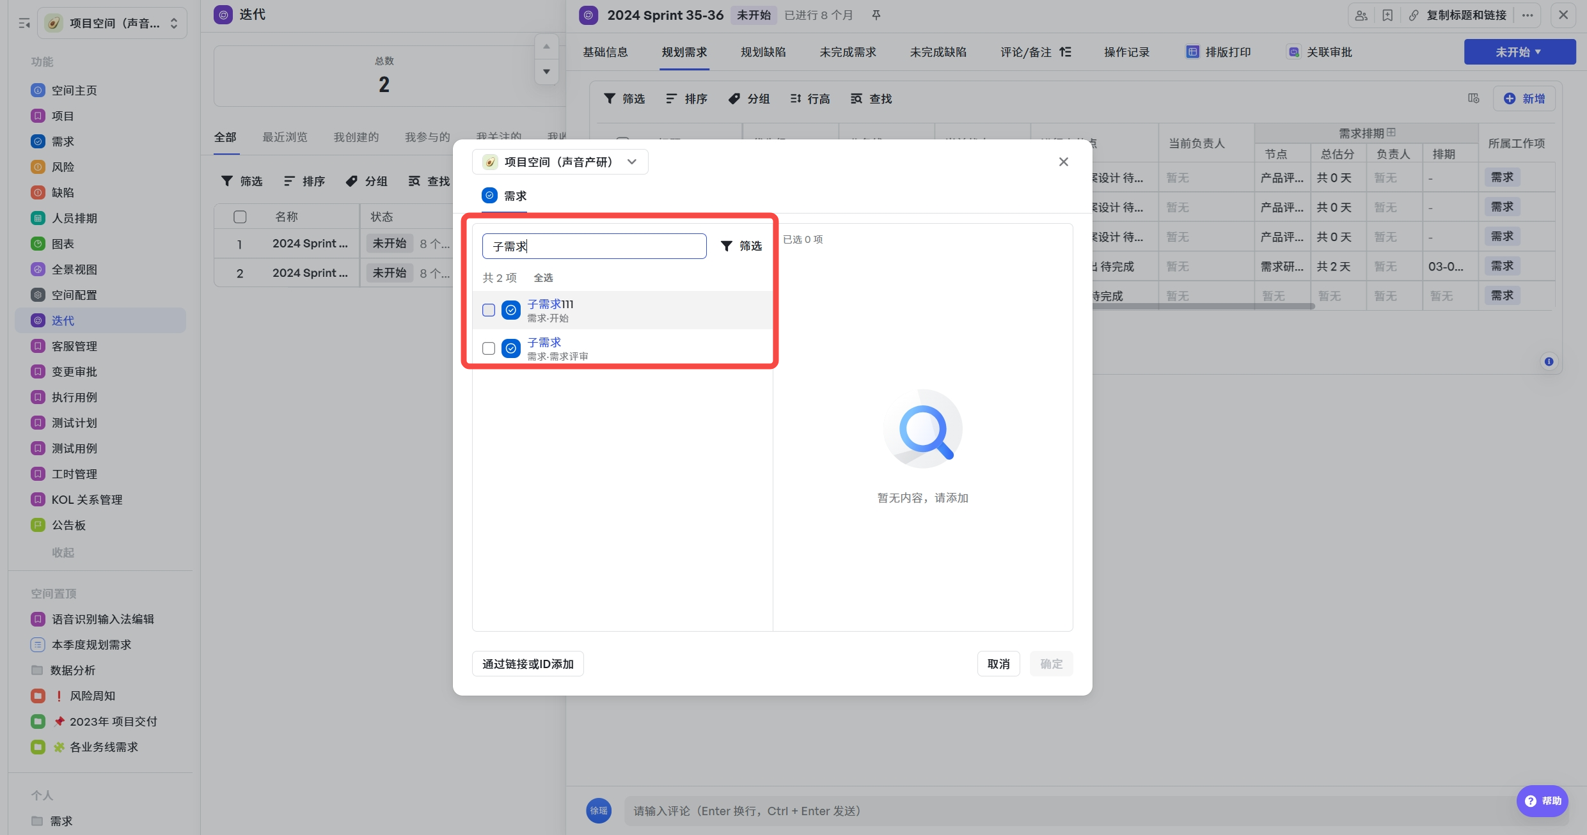Expand the 需求排期 column group icon

(x=1391, y=132)
